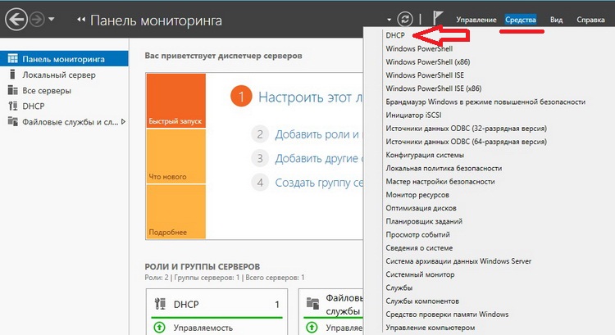Click Управляемость in DHCP tile
This screenshot has width=615, height=335.
point(203,328)
